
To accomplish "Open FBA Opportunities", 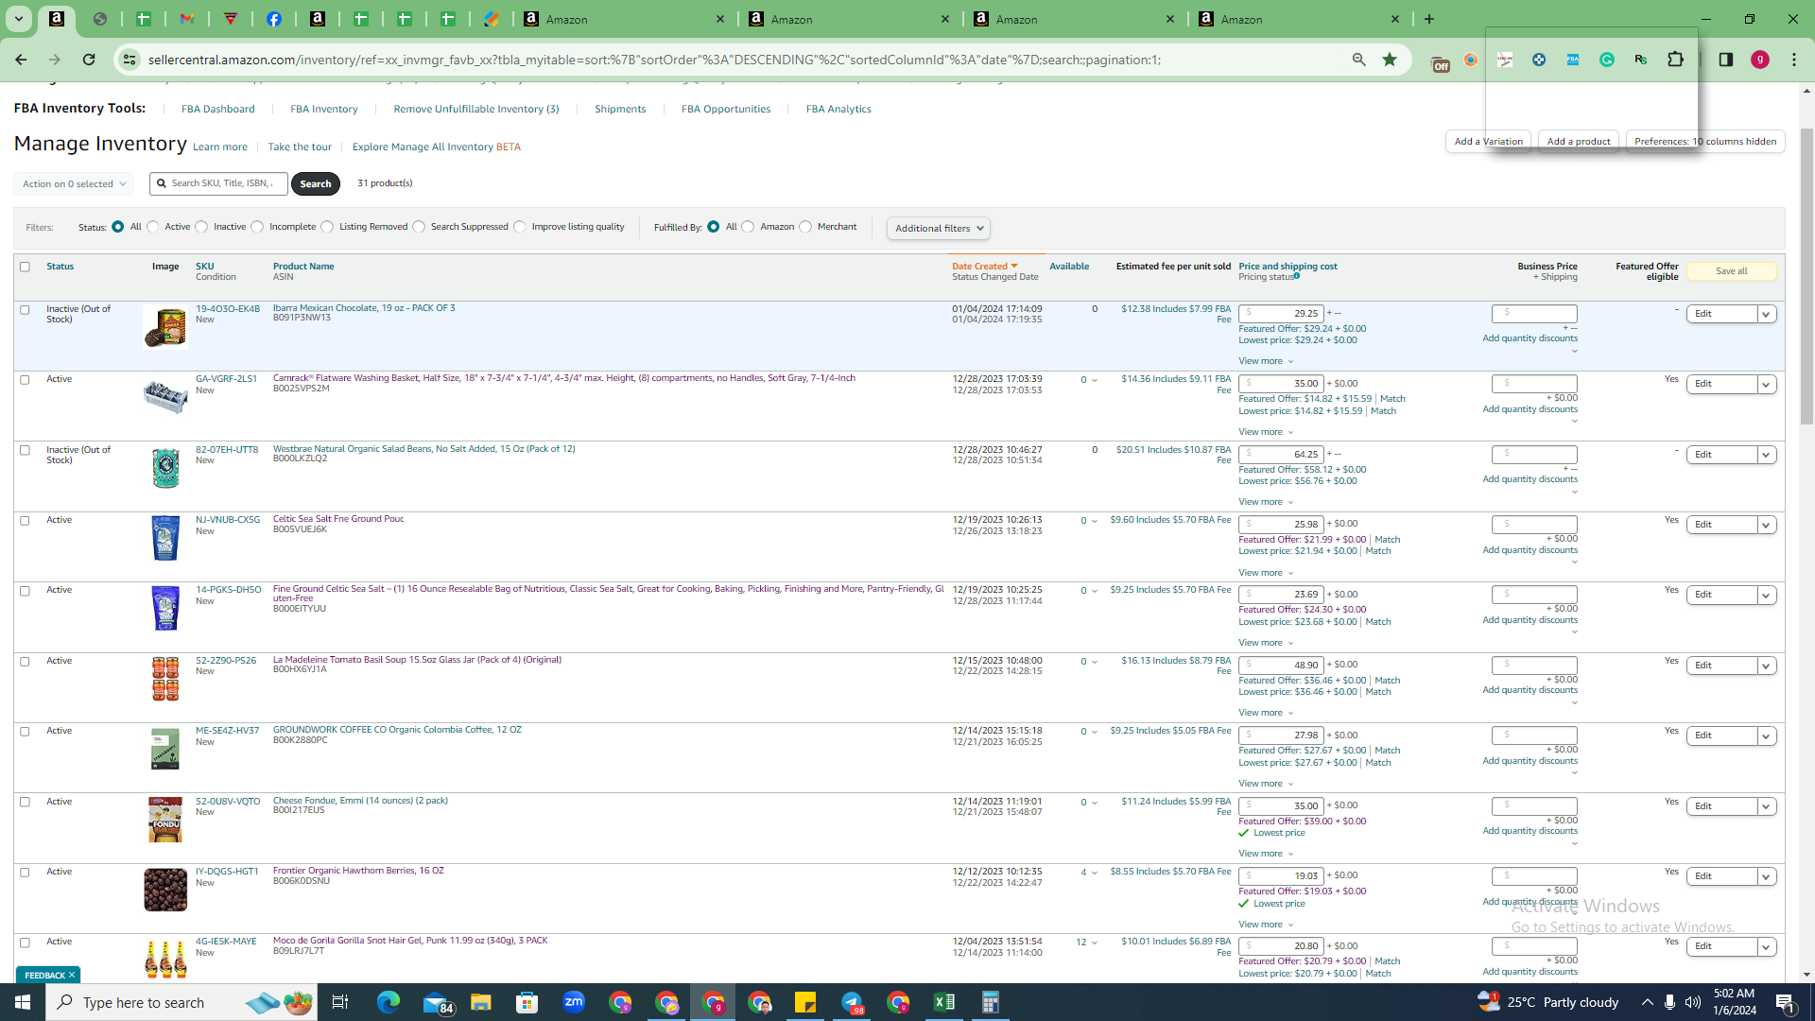I will click(x=726, y=109).
